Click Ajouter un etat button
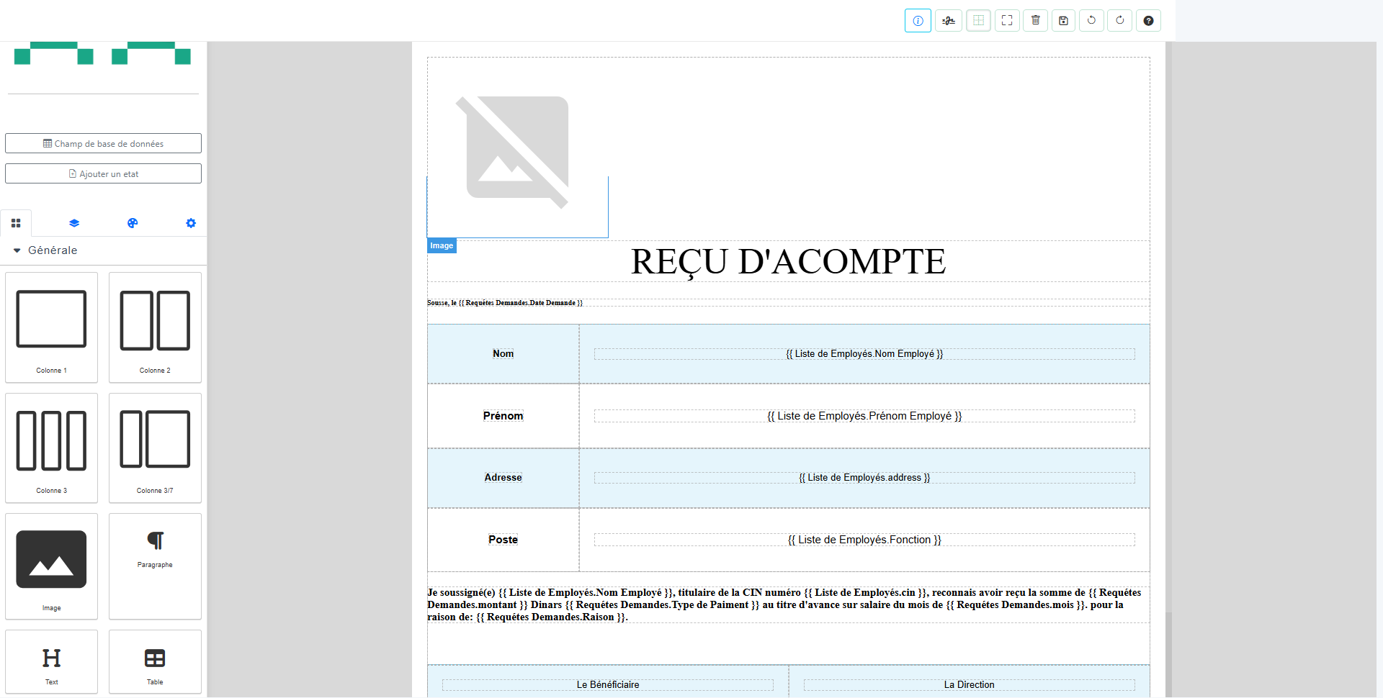The width and height of the screenshot is (1383, 698). click(x=103, y=173)
